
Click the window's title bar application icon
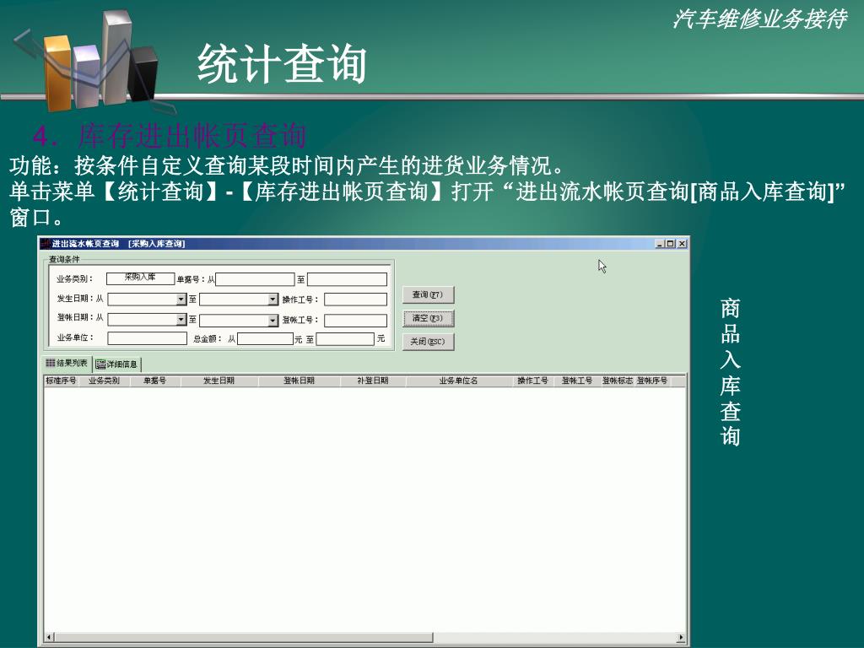click(x=46, y=244)
